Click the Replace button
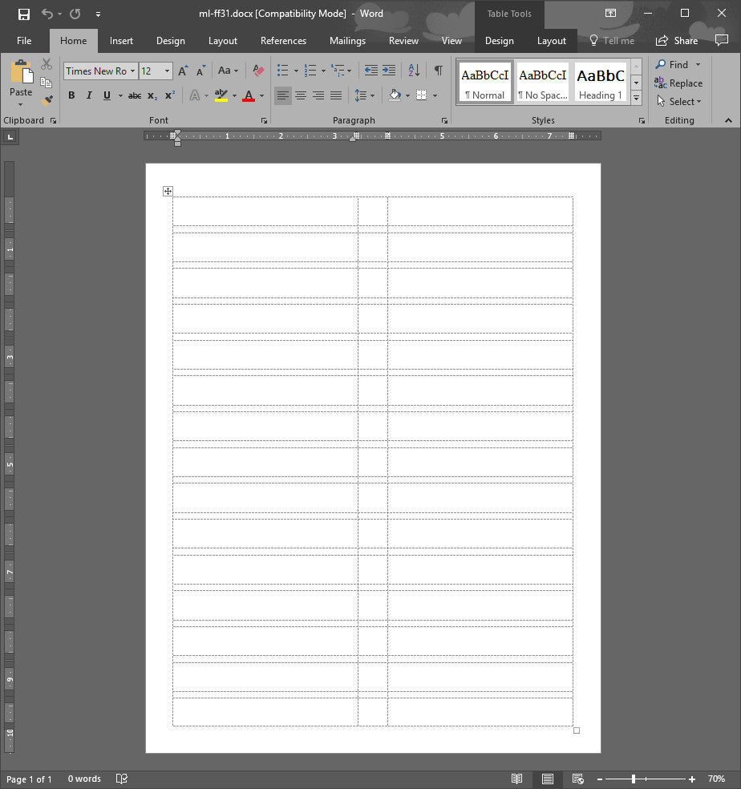 point(678,83)
